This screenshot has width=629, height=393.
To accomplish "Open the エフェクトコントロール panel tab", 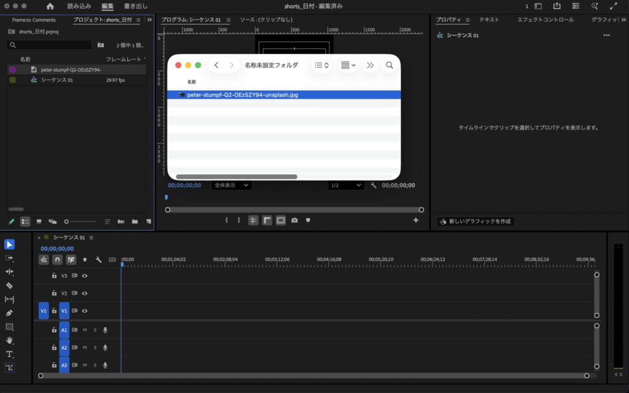I will click(x=545, y=20).
